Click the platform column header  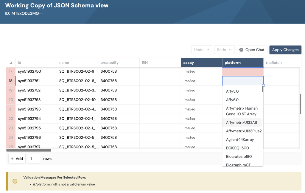(x=242, y=63)
